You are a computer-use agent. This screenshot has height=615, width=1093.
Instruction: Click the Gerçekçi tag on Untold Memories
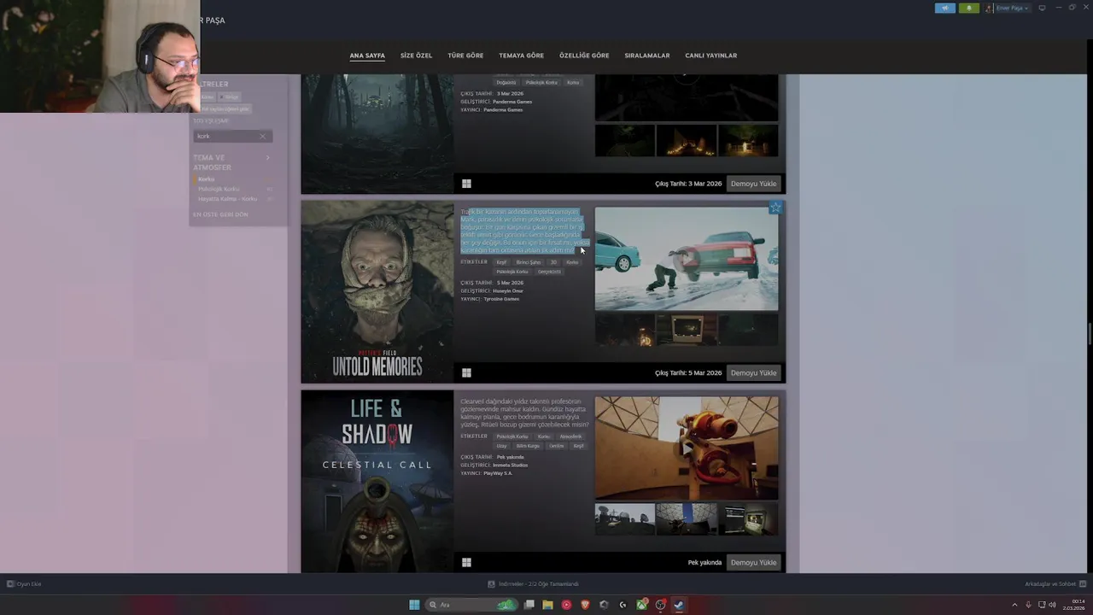549,272
